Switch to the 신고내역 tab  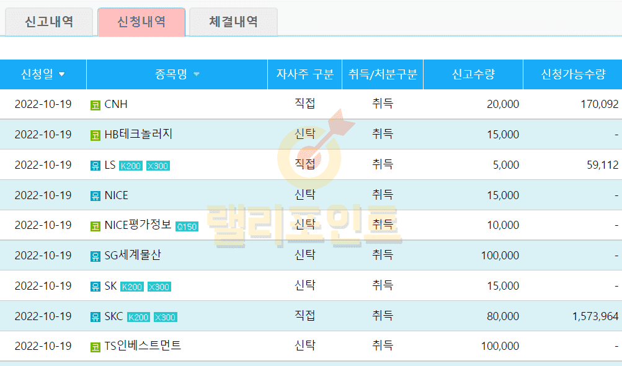tap(49, 22)
